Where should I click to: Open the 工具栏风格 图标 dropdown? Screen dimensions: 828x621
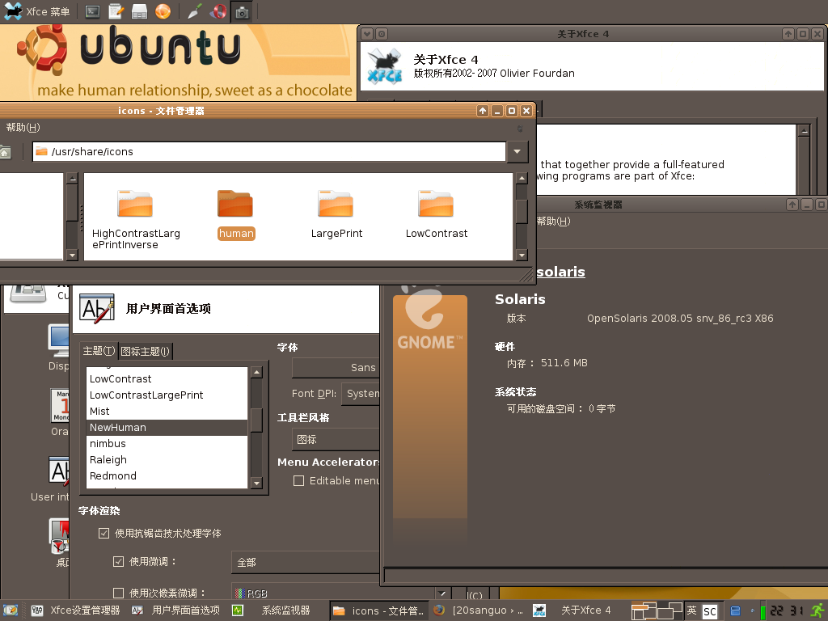point(336,439)
